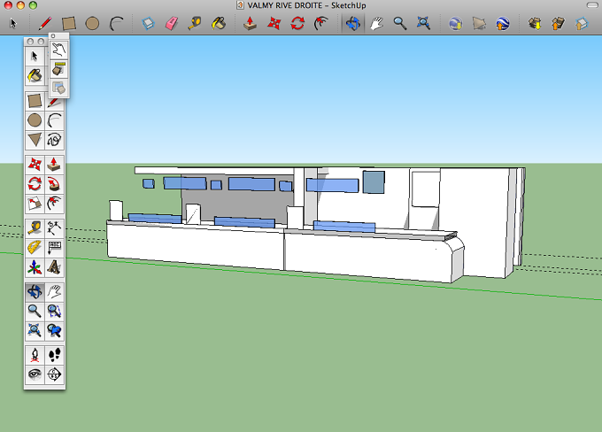Viewport: 602px width, 432px height.
Task: Select the Dimension tool
Action: pyautogui.click(x=54, y=228)
